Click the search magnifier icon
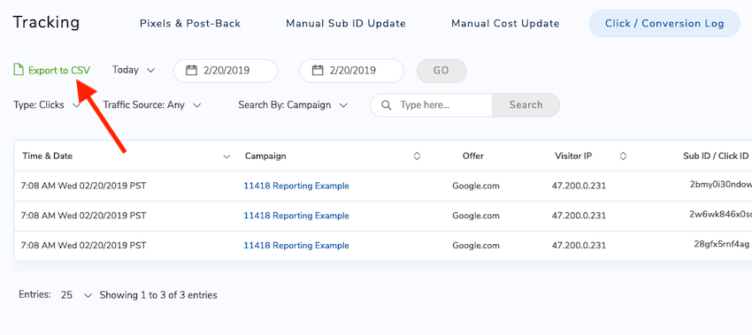This screenshot has width=752, height=335. (386, 105)
